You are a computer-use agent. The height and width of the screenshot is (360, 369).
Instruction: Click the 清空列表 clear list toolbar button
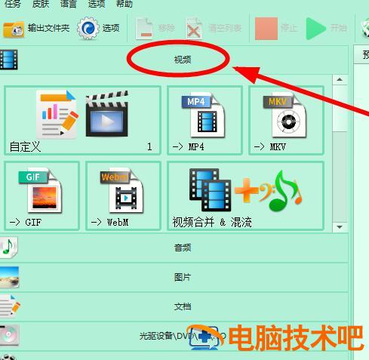214,28
